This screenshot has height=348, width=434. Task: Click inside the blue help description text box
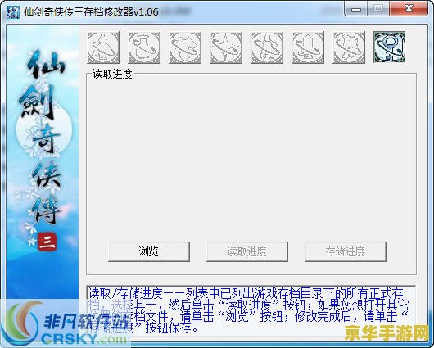[251, 310]
